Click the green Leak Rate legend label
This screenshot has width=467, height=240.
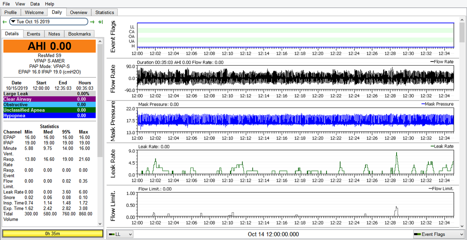coord(442,146)
